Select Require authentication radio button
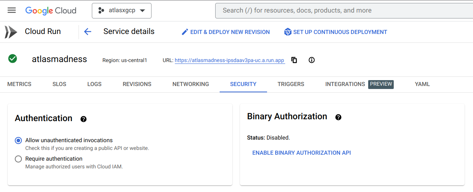 pyautogui.click(x=18, y=159)
